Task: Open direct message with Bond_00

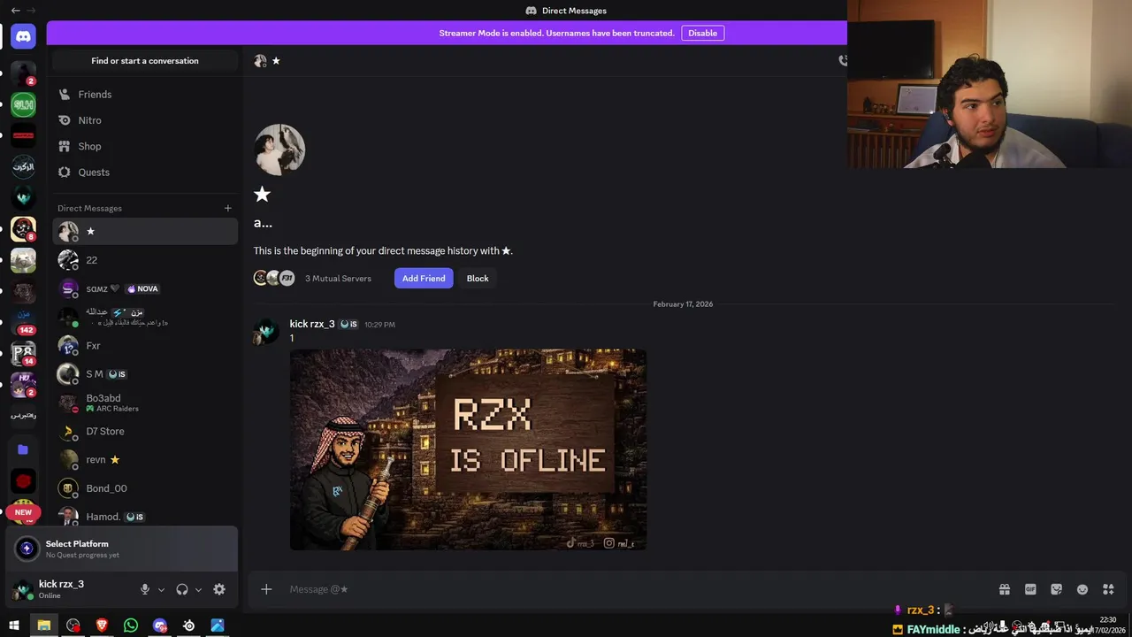Action: (x=145, y=487)
